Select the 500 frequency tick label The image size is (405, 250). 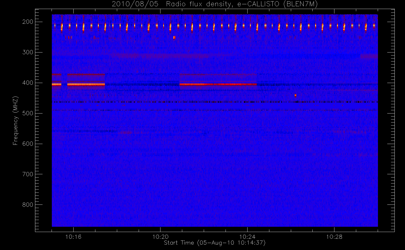click(28, 113)
